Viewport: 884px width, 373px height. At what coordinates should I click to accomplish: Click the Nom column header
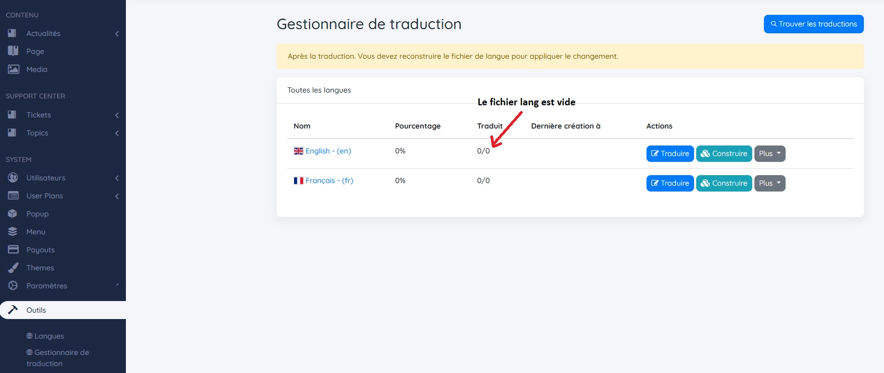point(302,126)
